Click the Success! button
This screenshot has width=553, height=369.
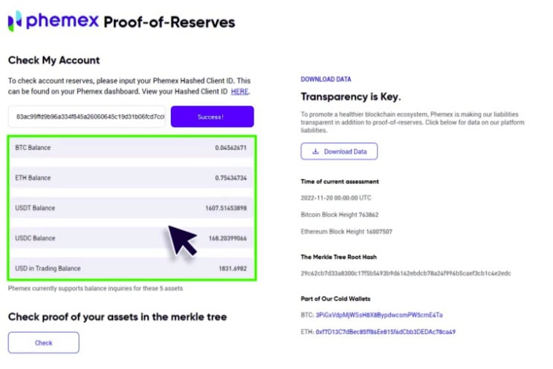pos(213,117)
